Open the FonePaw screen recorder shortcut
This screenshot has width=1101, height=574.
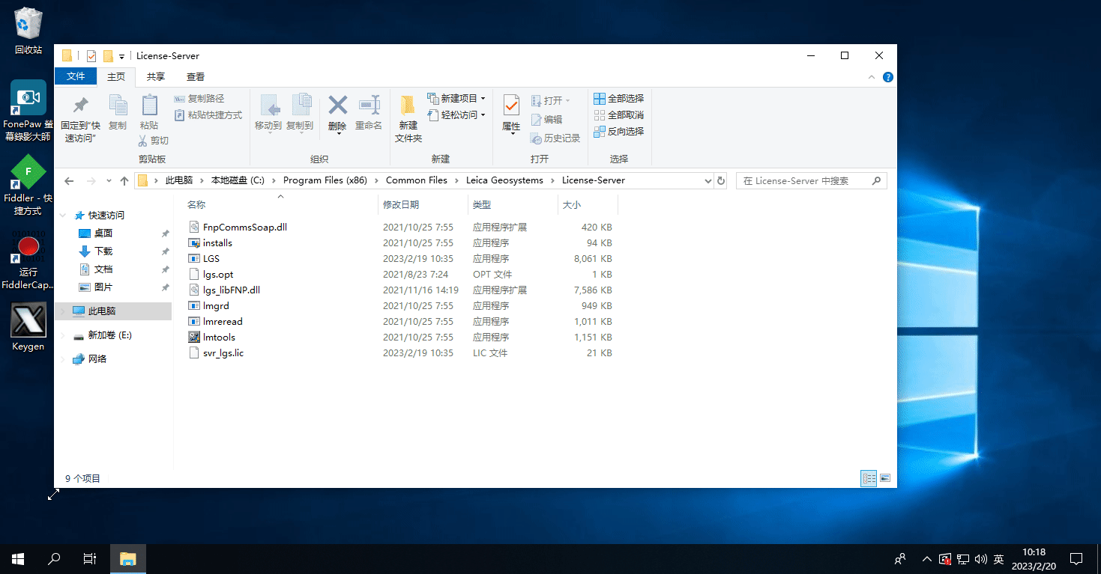(28, 111)
